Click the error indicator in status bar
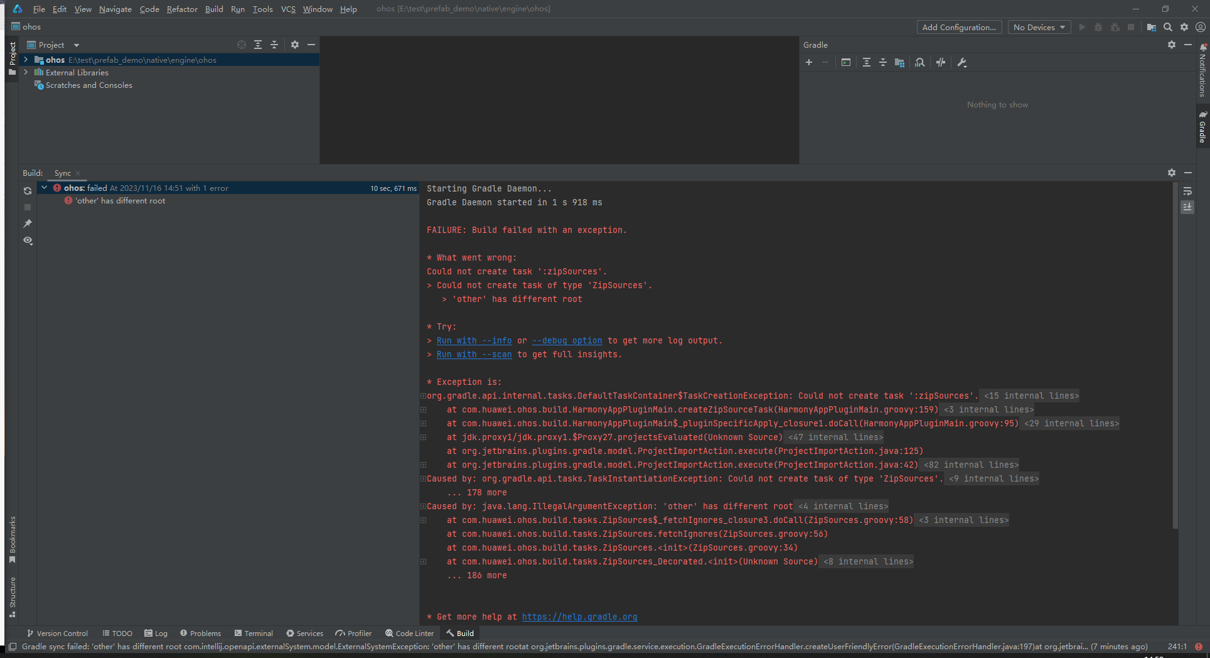 pos(1199,647)
